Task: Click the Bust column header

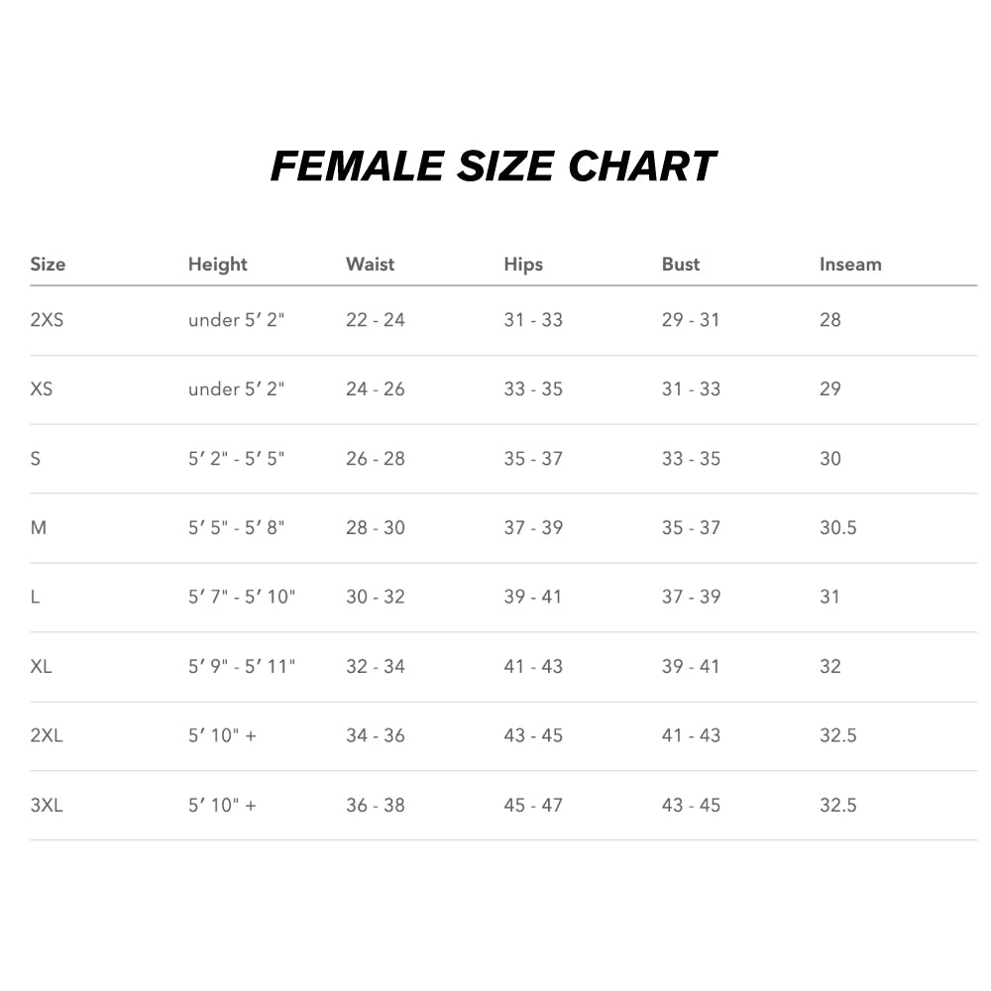Action: tap(681, 265)
